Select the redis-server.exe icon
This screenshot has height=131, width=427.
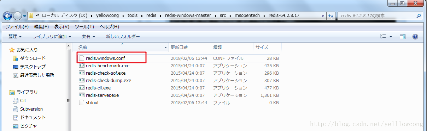(x=82, y=95)
